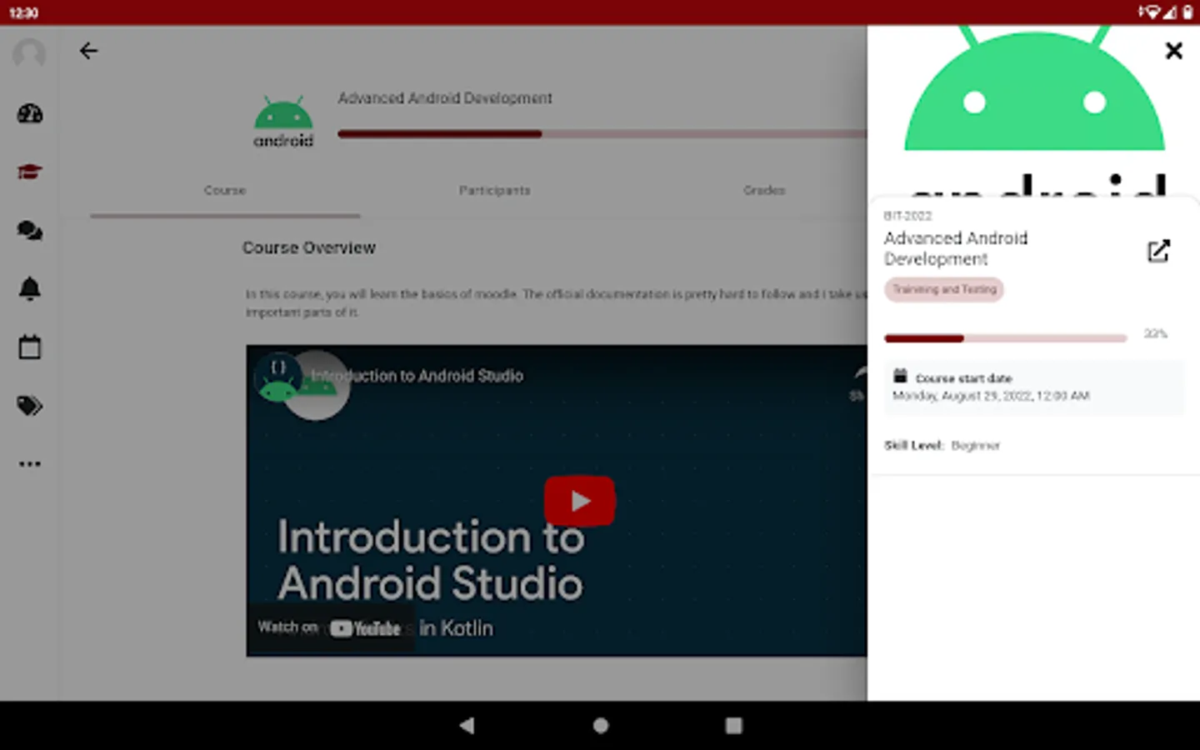Click the course progress bar in header
The height and width of the screenshot is (750, 1200).
pos(602,134)
